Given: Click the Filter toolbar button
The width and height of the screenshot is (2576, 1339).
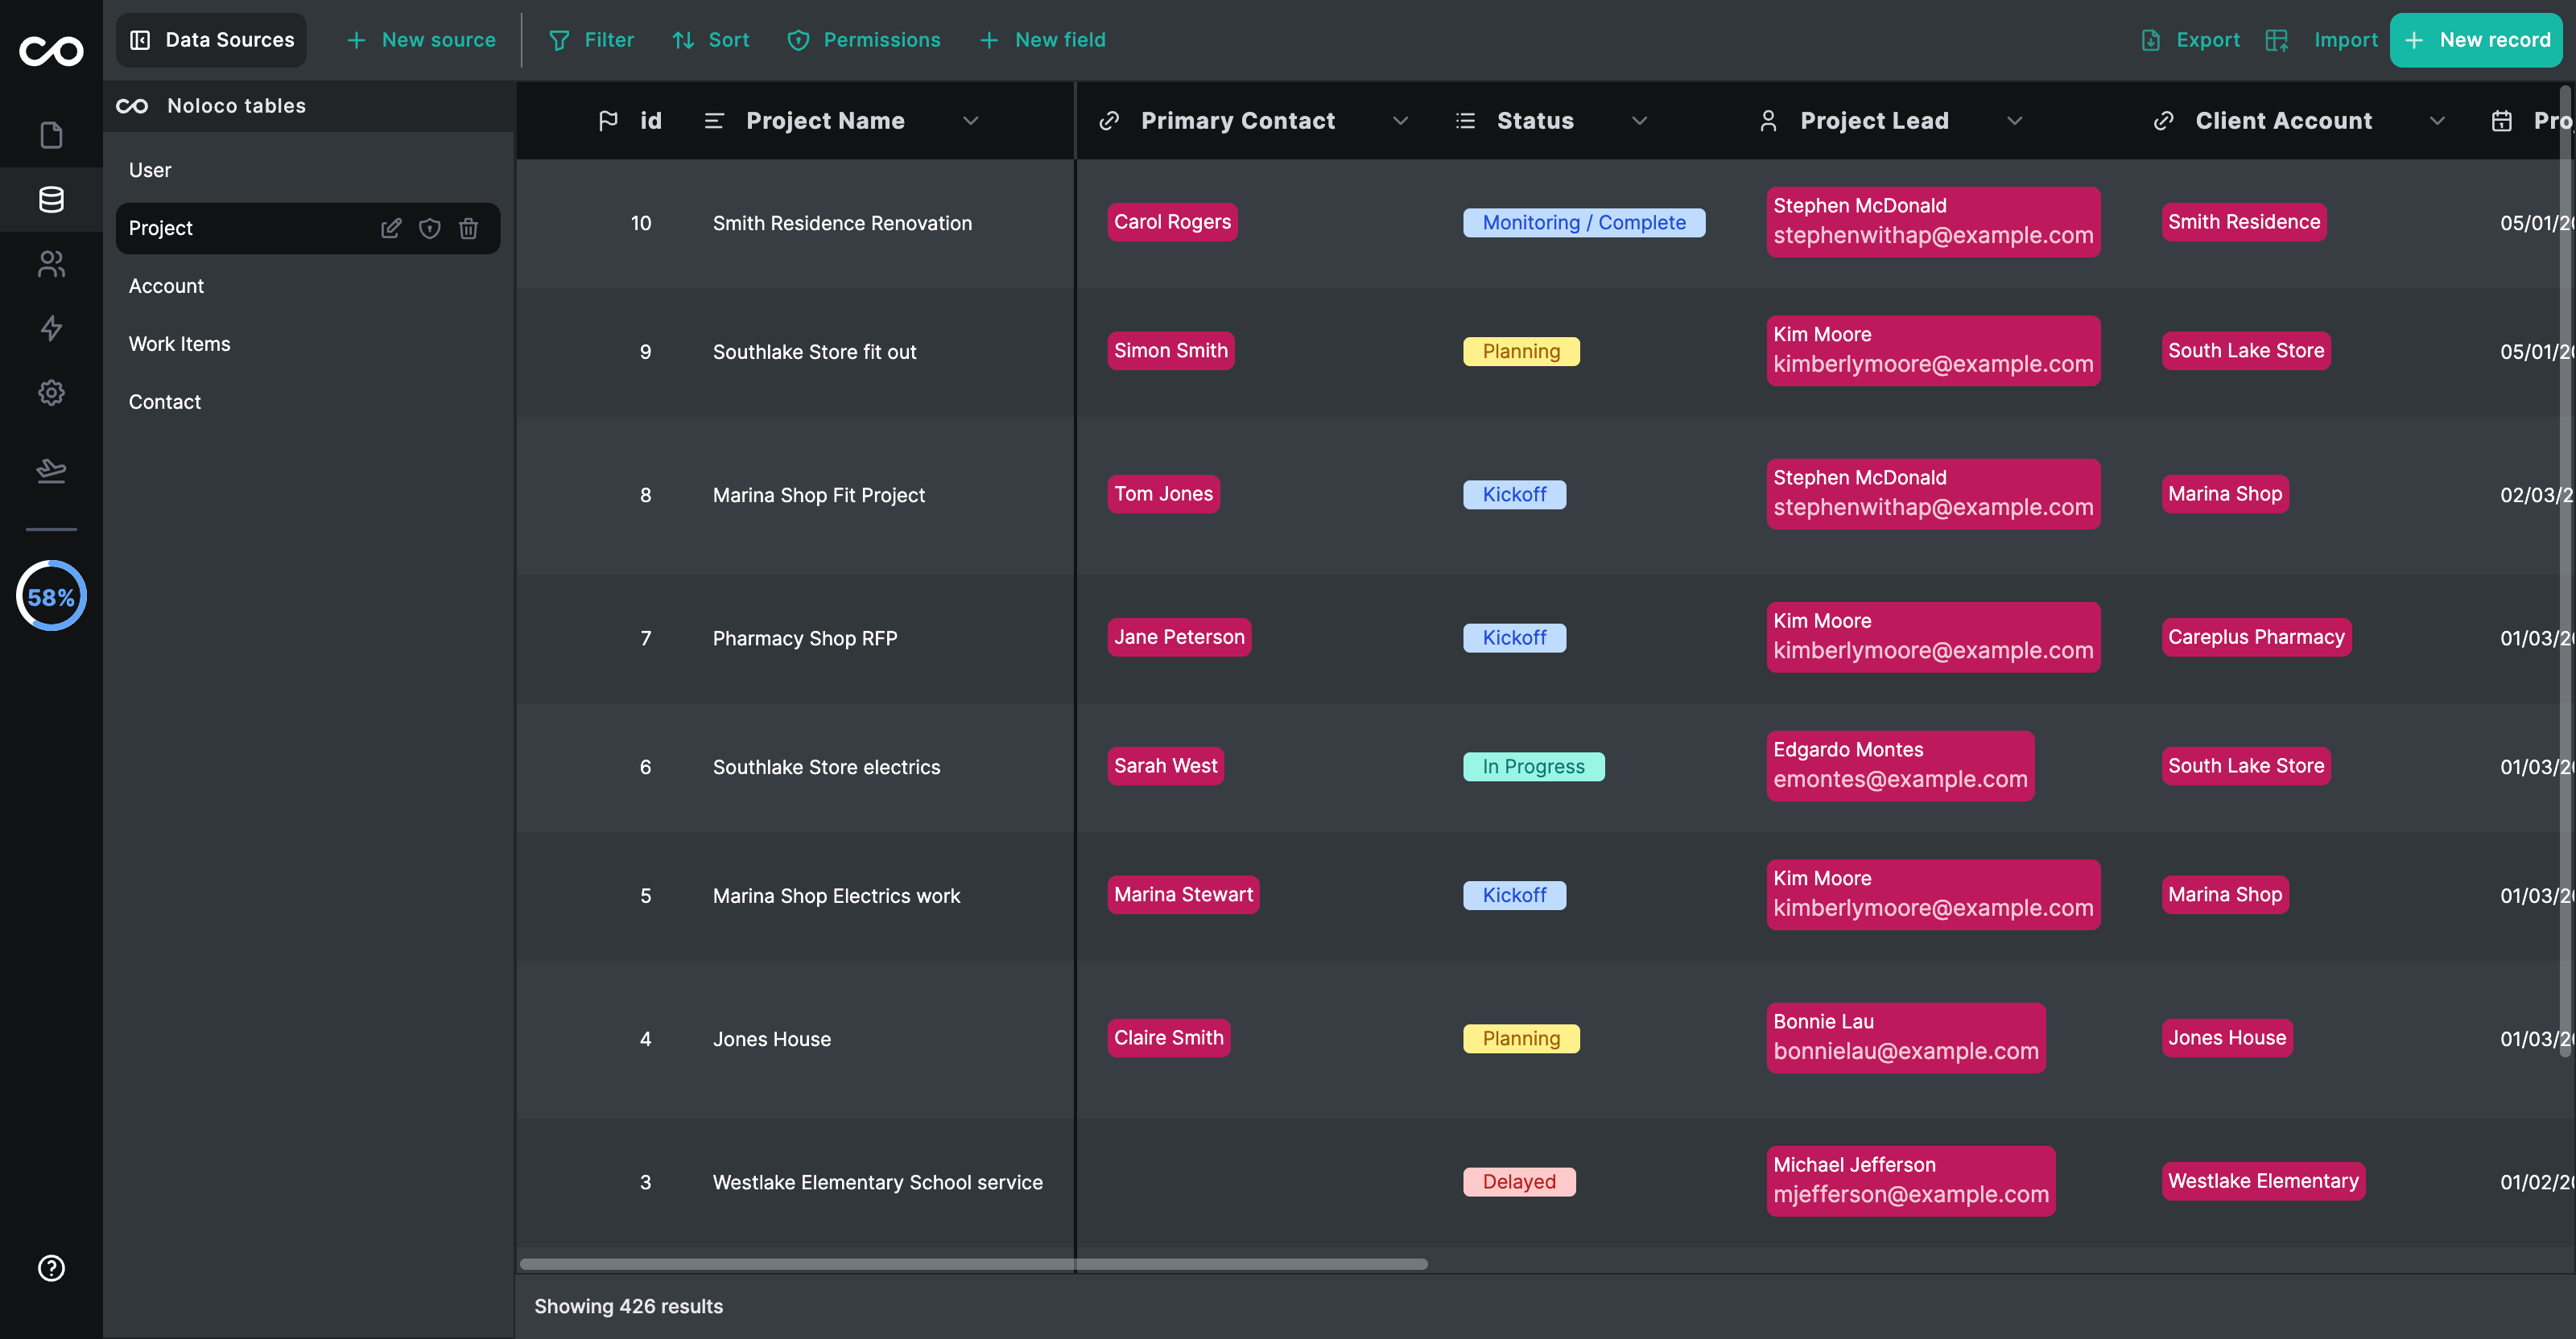Looking at the screenshot, I should click(591, 40).
